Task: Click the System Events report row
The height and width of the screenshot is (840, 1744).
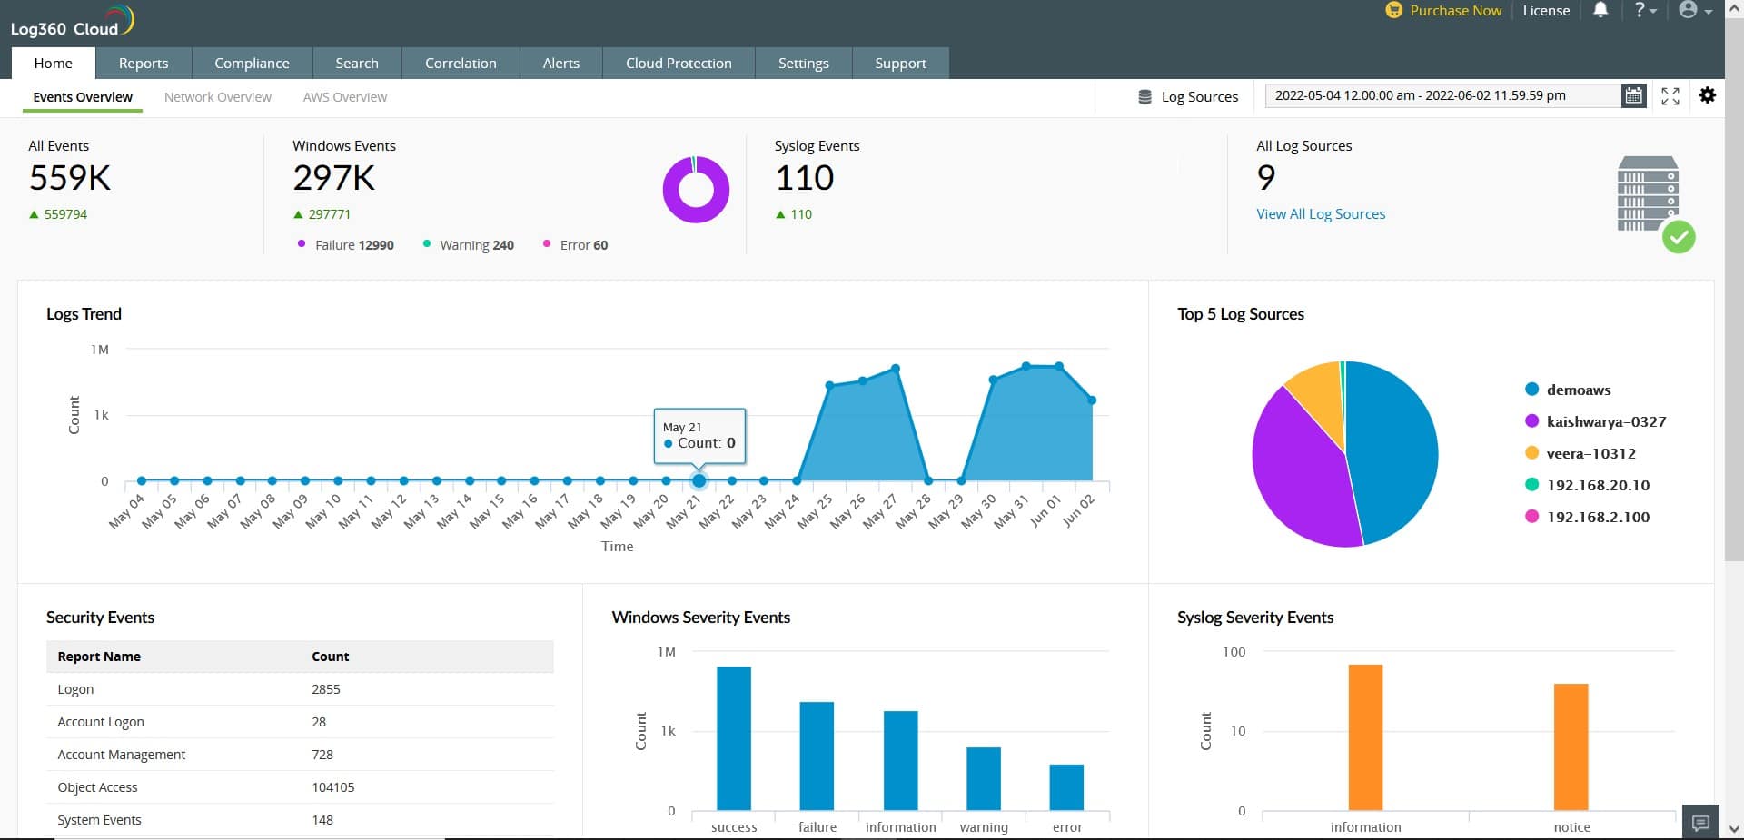Action: pyautogui.click(x=300, y=820)
